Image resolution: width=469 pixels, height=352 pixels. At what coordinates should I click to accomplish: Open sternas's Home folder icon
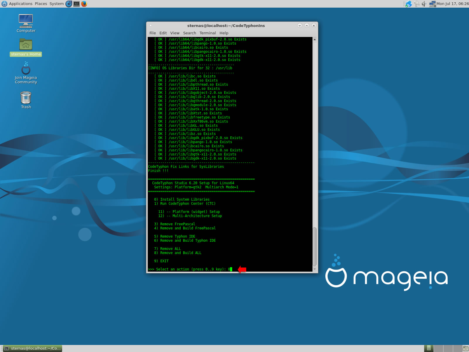[x=26, y=48]
